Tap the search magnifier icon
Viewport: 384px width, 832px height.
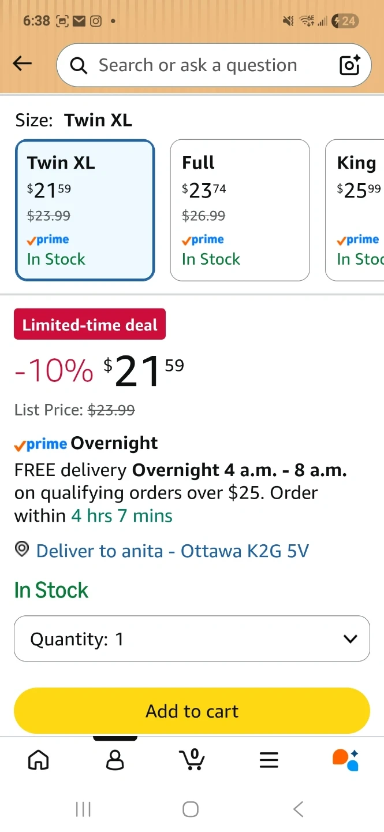click(79, 66)
